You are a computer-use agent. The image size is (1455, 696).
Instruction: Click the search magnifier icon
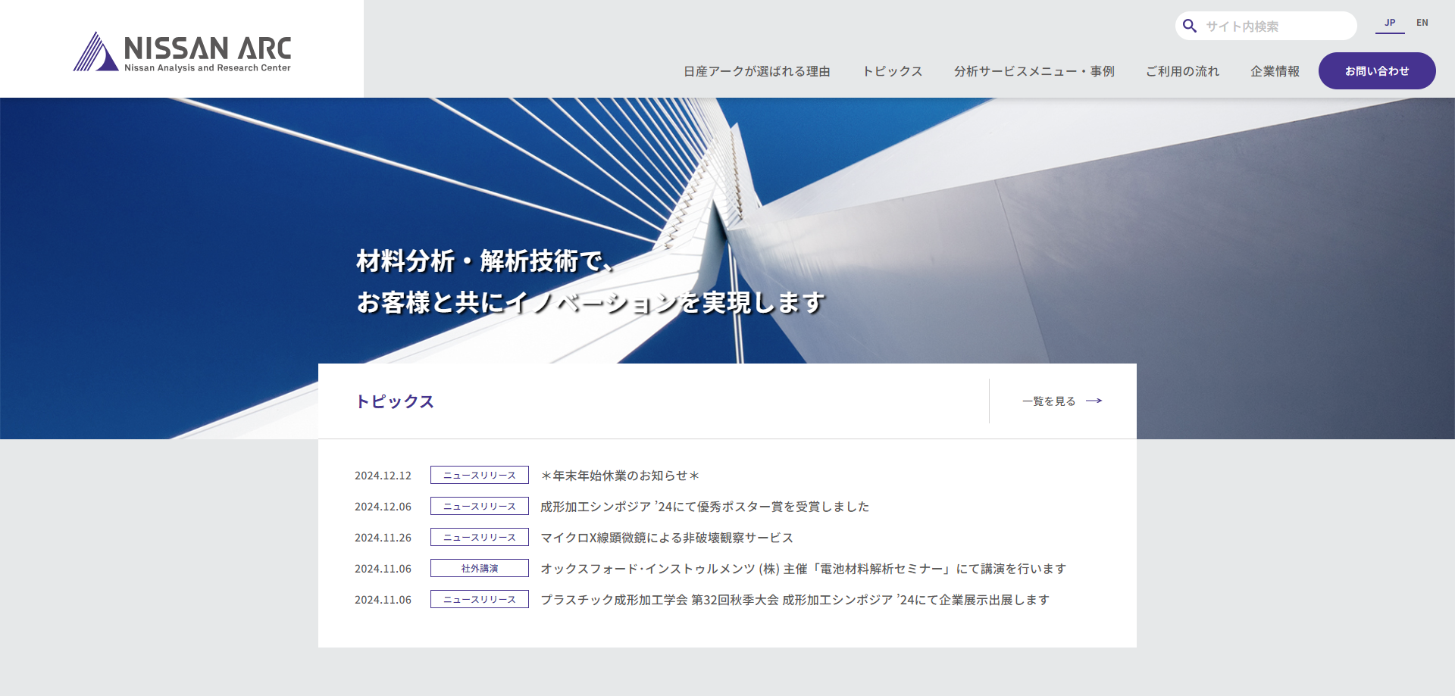point(1190,27)
